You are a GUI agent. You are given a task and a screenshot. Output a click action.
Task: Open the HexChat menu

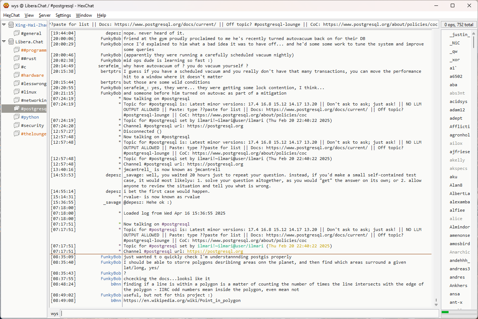click(11, 15)
